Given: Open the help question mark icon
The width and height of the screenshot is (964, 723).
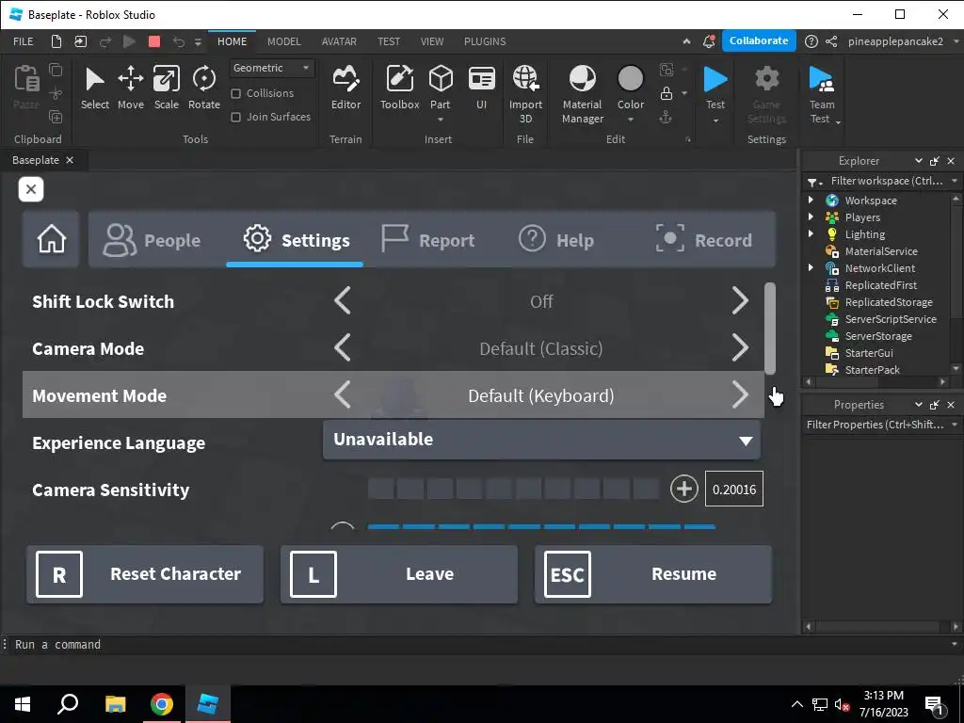Looking at the screenshot, I should 811,41.
